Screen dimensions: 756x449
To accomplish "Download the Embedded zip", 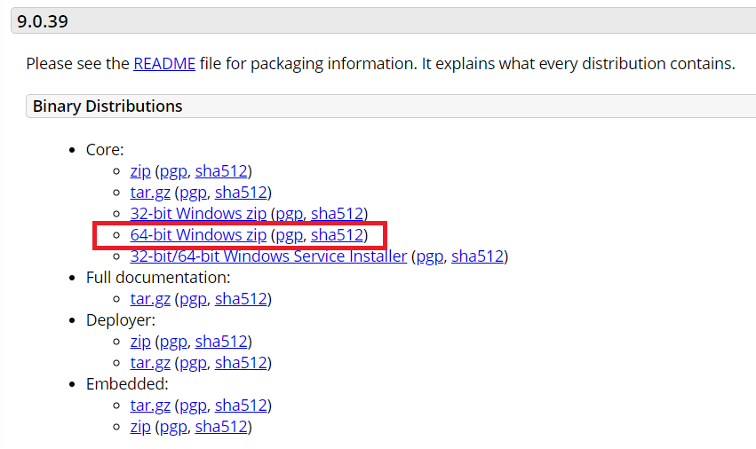I will (140, 427).
